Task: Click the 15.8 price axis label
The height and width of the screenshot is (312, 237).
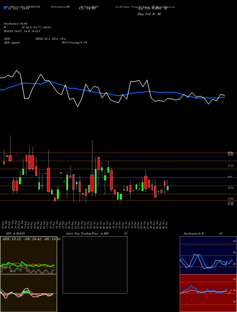Action: coord(230,177)
